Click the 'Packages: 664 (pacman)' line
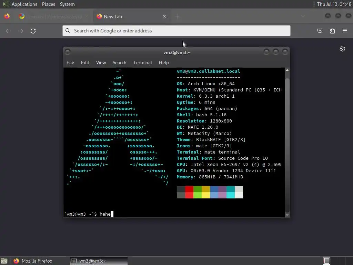Screen dimensions: 353x265 [x=207, y=109]
